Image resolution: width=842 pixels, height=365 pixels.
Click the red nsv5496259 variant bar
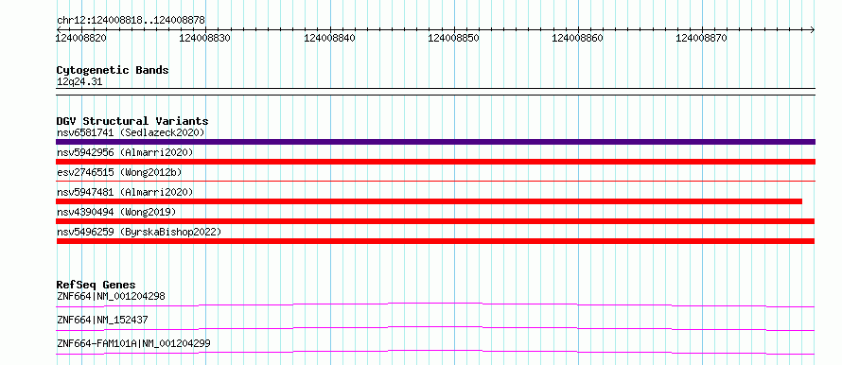click(x=435, y=241)
